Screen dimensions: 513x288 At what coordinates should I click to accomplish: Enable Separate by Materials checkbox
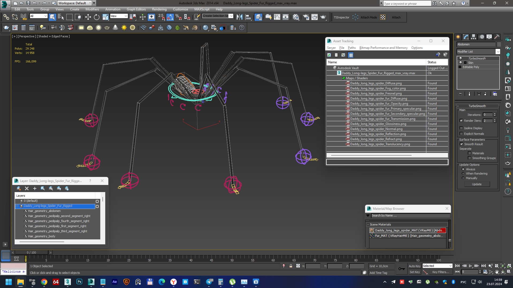click(469, 153)
